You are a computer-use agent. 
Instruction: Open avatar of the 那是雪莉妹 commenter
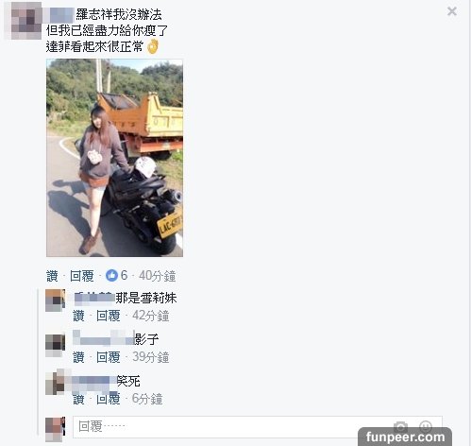[x=55, y=300]
